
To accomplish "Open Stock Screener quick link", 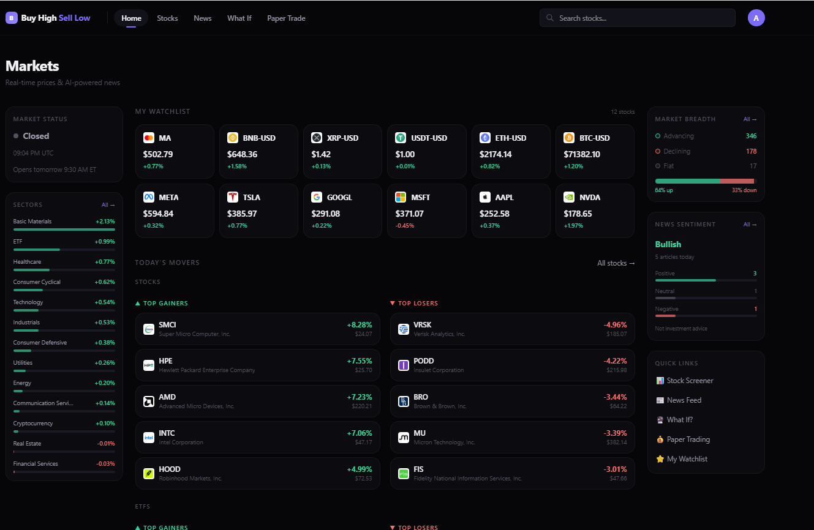I will pyautogui.click(x=684, y=381).
